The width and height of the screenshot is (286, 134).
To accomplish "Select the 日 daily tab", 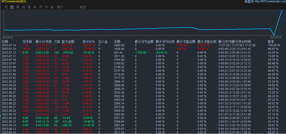I will (x=12, y=7).
